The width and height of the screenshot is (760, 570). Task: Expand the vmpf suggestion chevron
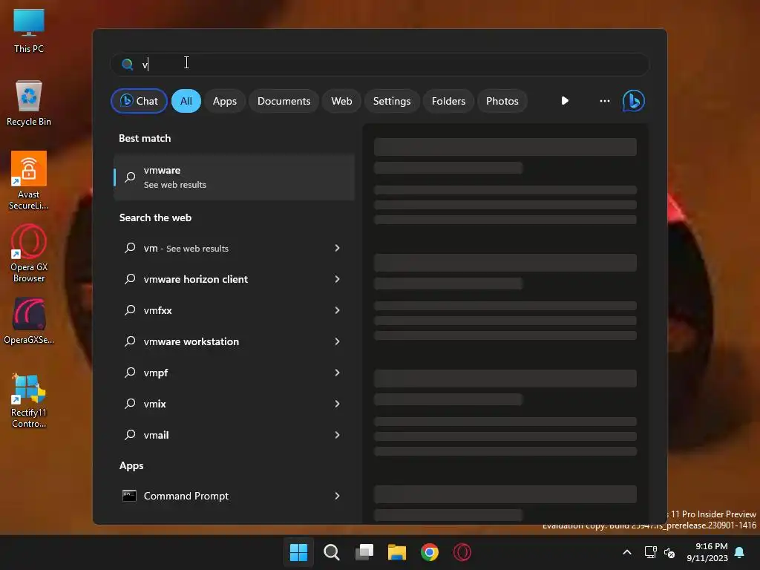pyautogui.click(x=337, y=373)
